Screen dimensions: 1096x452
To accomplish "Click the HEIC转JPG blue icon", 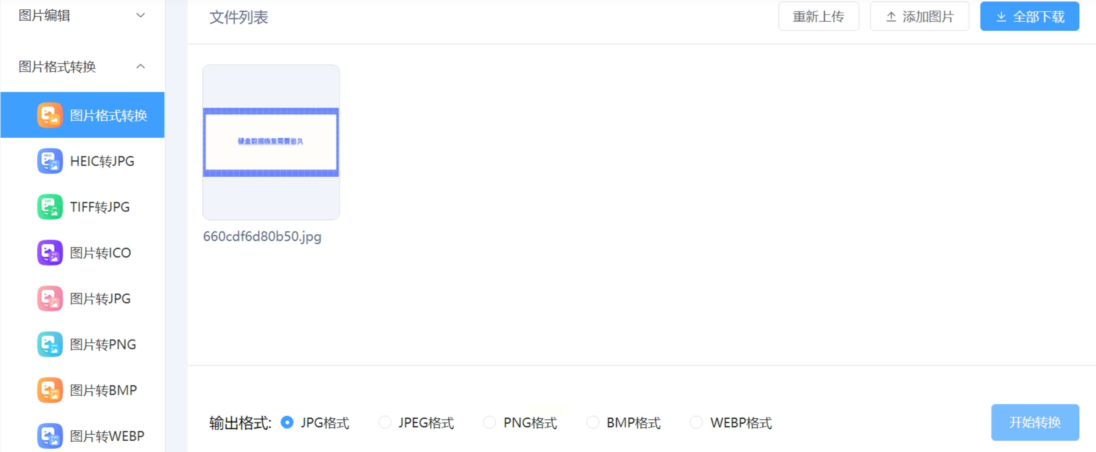I will click(x=50, y=161).
